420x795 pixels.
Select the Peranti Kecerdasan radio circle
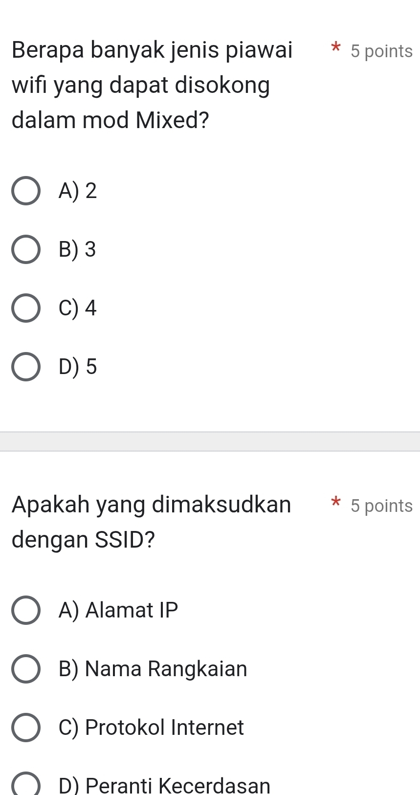coord(26,785)
